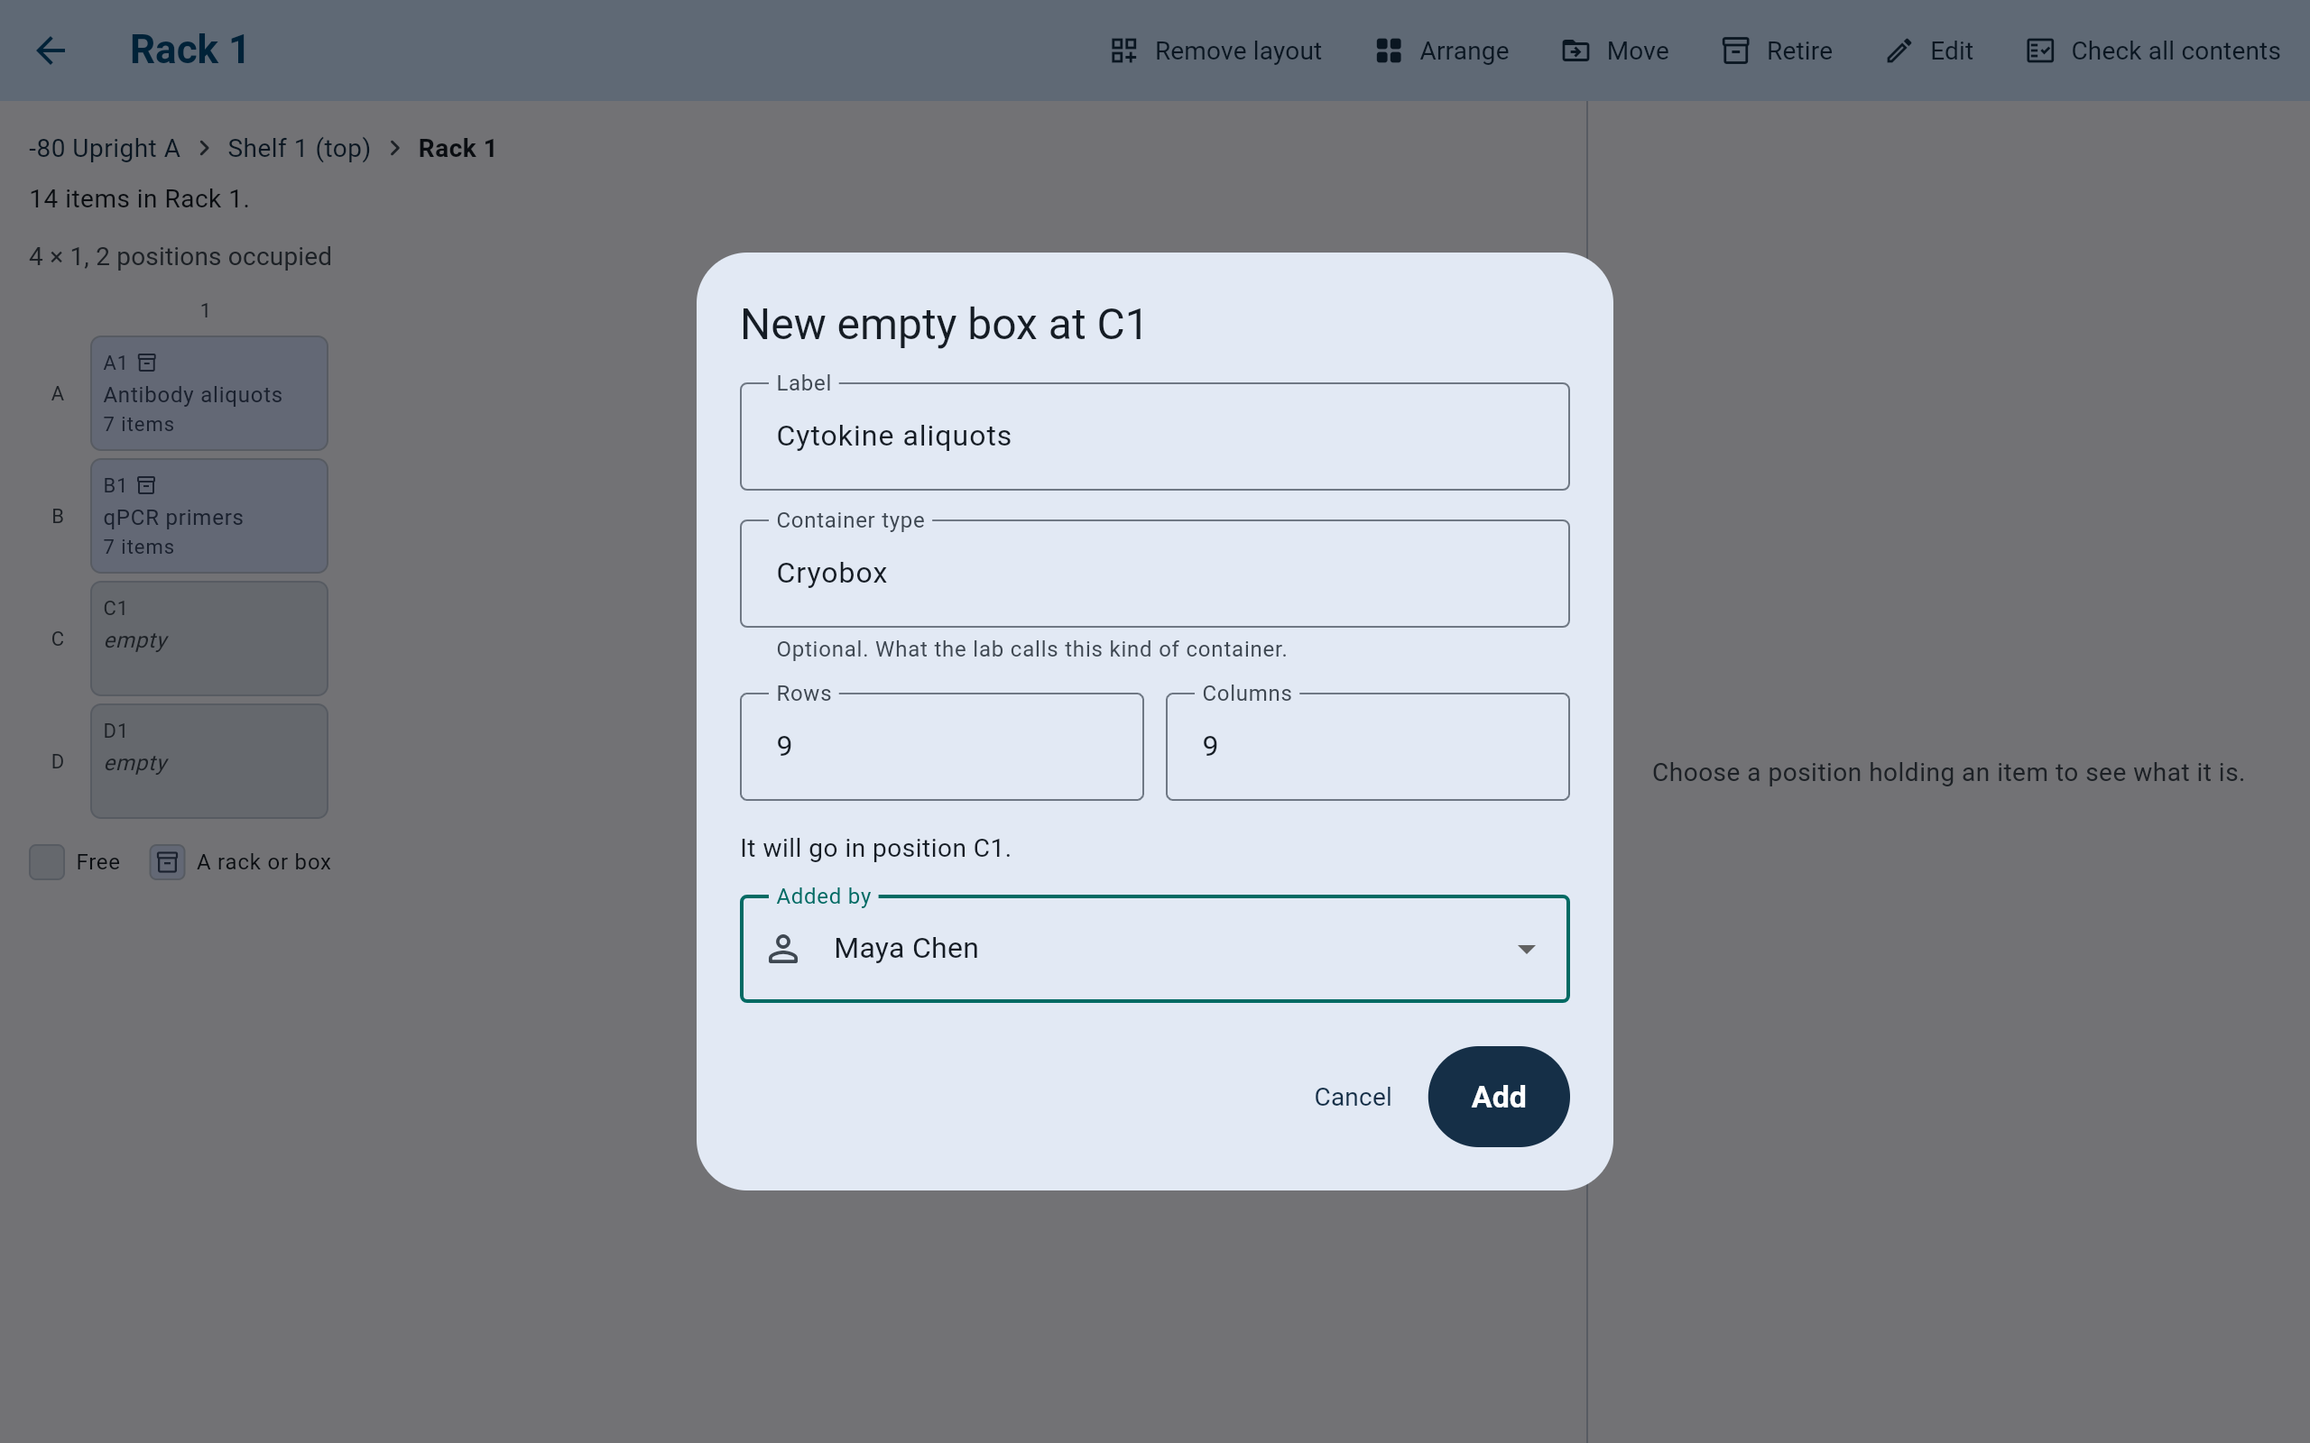Focus the Label field with Cytokine aliquots
This screenshot has height=1443, width=2310.
(1155, 437)
